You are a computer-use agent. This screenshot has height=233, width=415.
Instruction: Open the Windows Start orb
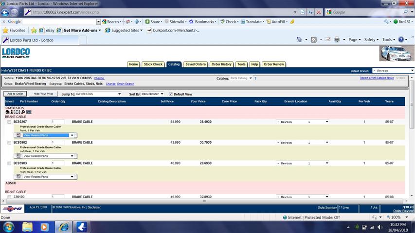tap(9, 227)
